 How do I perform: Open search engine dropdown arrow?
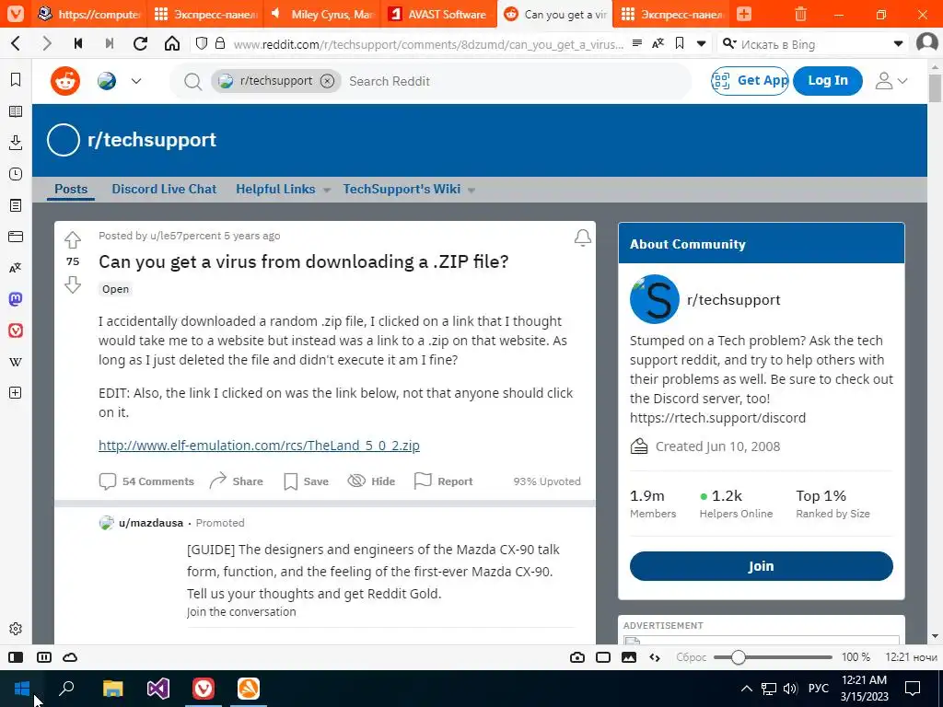click(x=899, y=44)
